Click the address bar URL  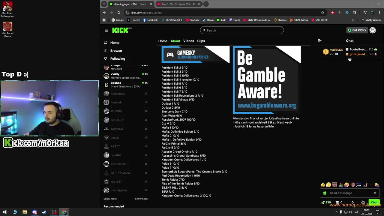(x=146, y=13)
